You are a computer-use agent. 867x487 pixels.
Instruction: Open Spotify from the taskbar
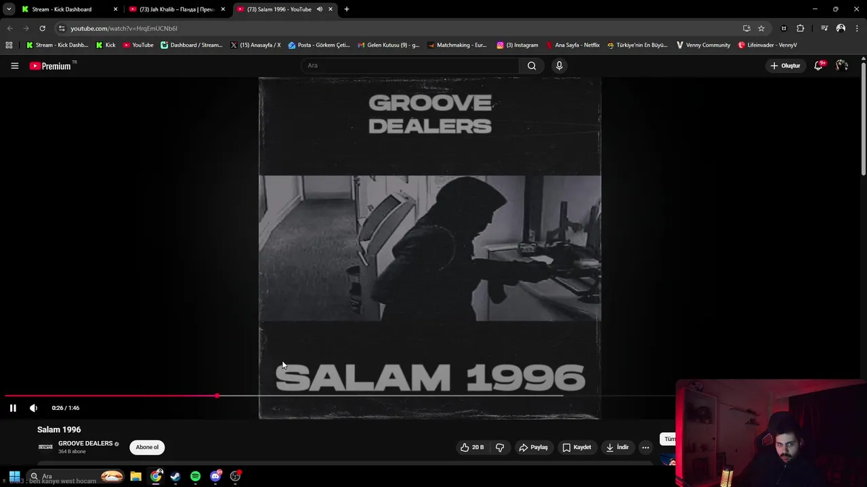[195, 476]
